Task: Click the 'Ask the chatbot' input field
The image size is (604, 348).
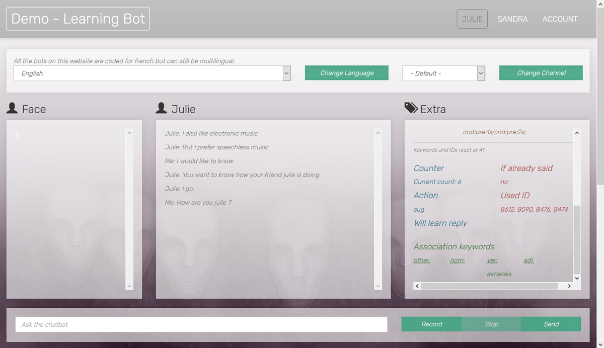Action: [201, 324]
